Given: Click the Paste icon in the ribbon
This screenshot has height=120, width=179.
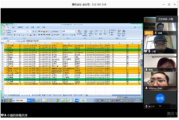Looking at the screenshot, I should [4, 32].
